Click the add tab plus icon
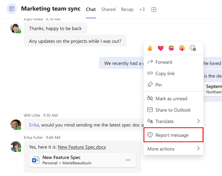Screen dimensions: 222x176 [154, 10]
